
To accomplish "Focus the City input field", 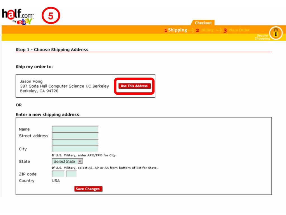I will (75, 149).
